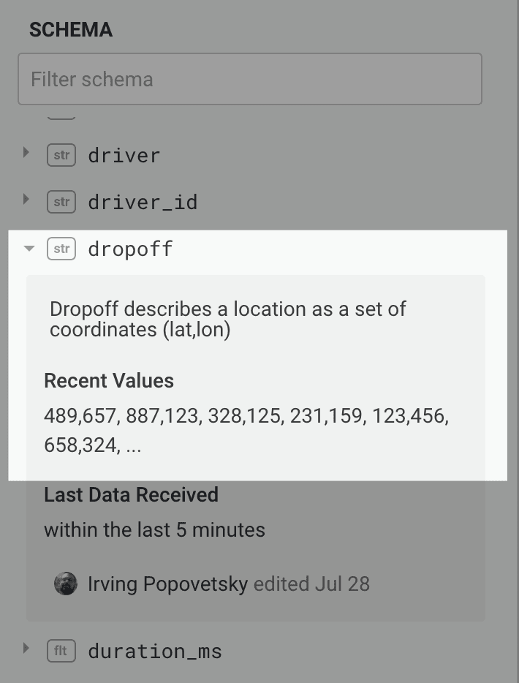The height and width of the screenshot is (683, 519).
Task: Select the duration_ms field name
Action: point(154,651)
